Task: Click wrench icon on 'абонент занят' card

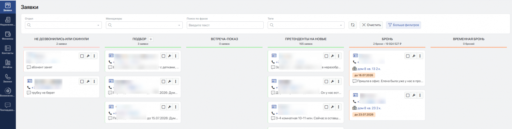Action: coord(88,56)
